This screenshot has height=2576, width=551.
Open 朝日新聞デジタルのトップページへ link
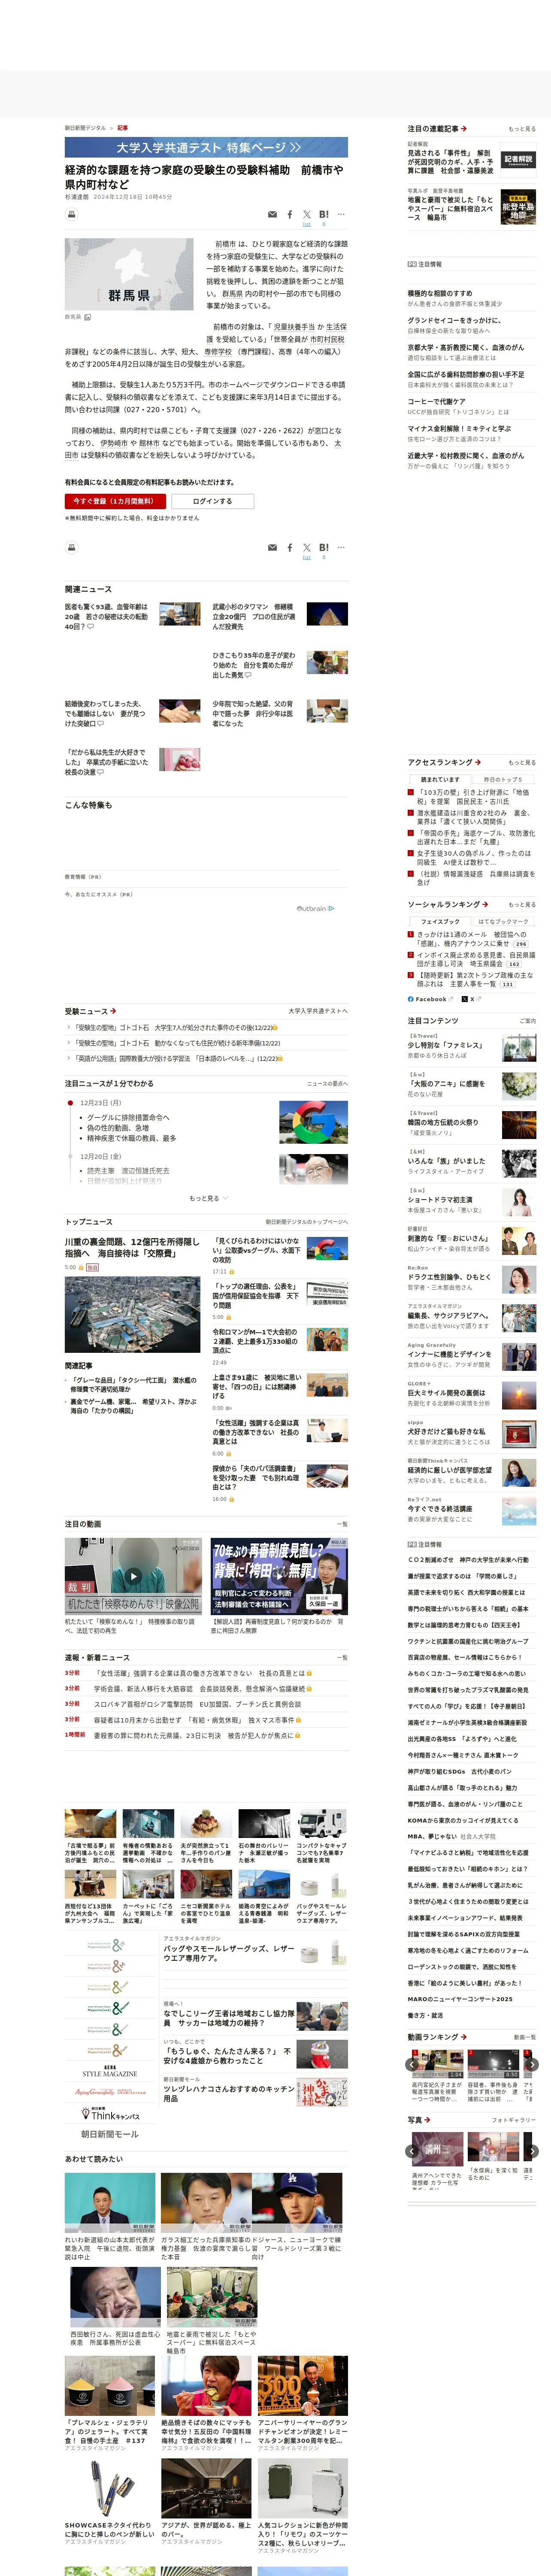(307, 1221)
